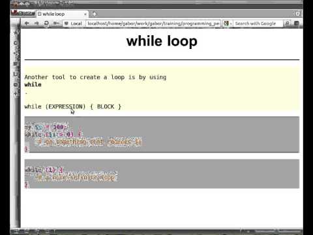Go back to the previous page
Viewport: 313px width, 235px height.
point(27,23)
